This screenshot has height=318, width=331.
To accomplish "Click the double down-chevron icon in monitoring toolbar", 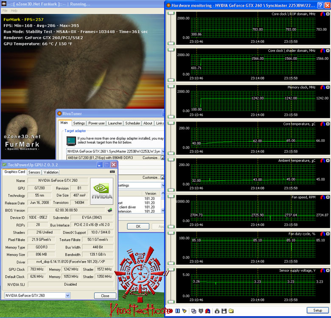I will click(201, 311).
